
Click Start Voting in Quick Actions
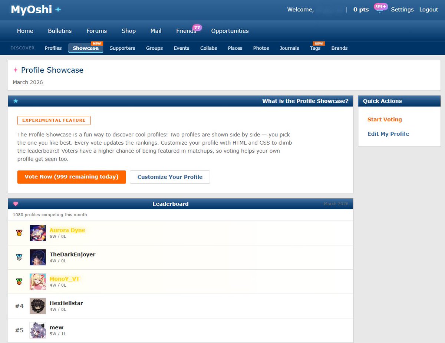pos(385,119)
